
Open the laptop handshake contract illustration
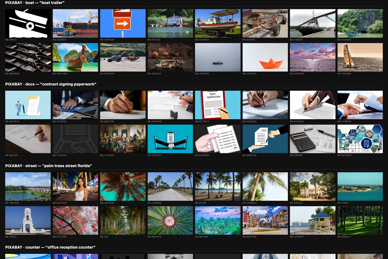tap(170, 139)
